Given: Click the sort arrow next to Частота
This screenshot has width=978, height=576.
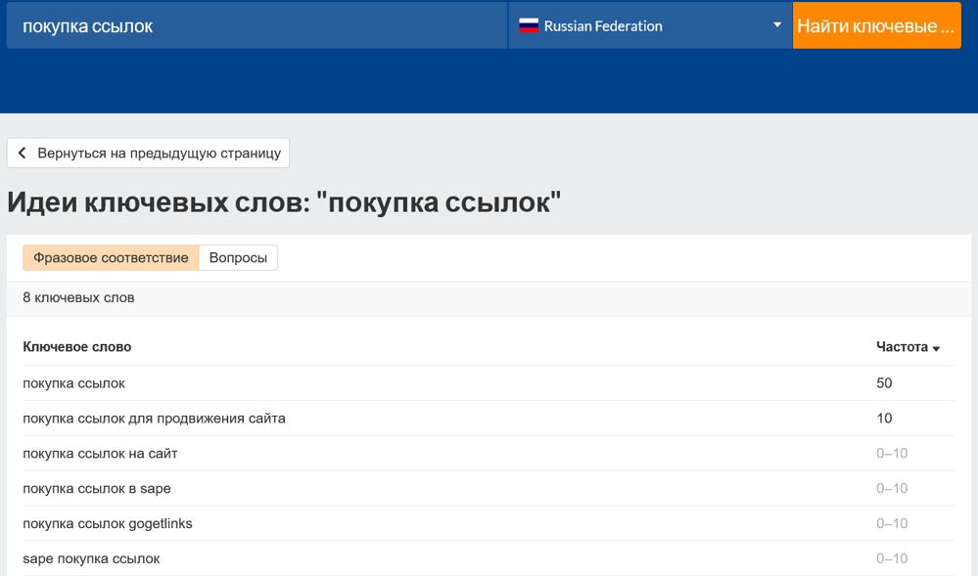Looking at the screenshot, I should click(938, 347).
